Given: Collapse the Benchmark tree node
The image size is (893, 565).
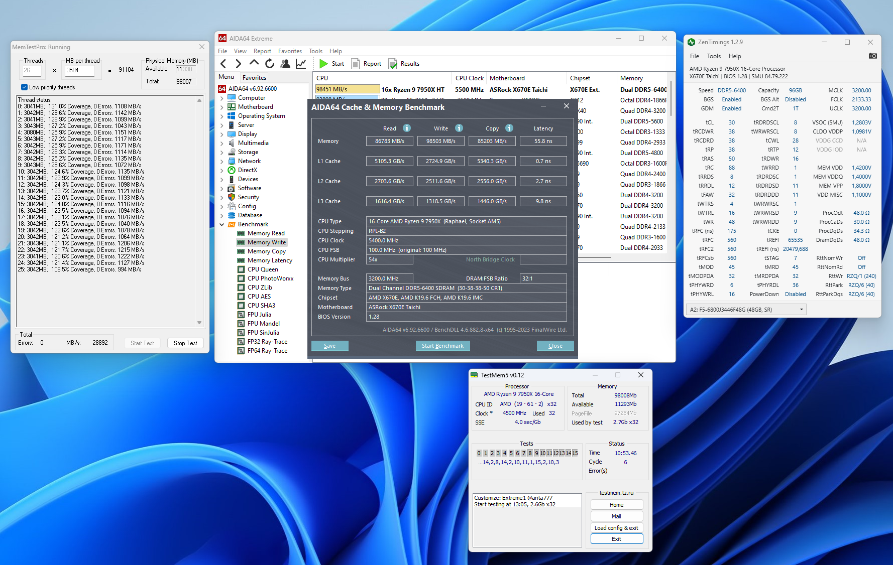Looking at the screenshot, I should click(x=222, y=224).
